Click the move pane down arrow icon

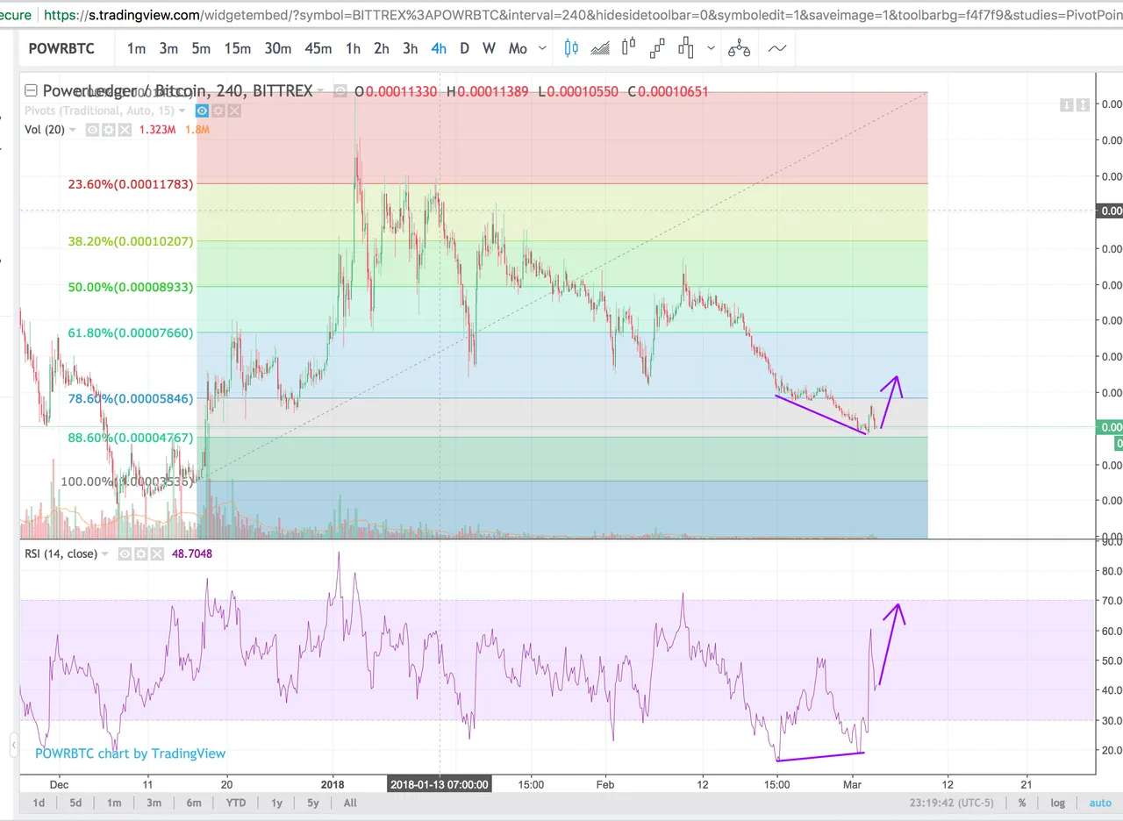tap(1066, 105)
